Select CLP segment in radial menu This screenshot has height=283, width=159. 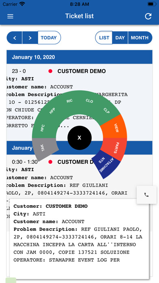pos(107,110)
